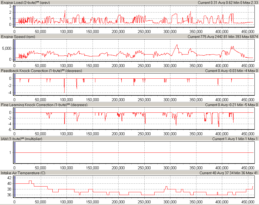The width and height of the screenshot is (259, 205).
Task: Click blue cursor marker in Fine Learning Knock graph
Action: 14,118
